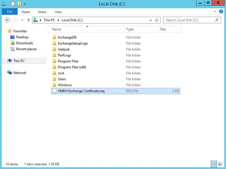
Task: Select the PerfLogs folder name
Action: (64, 55)
